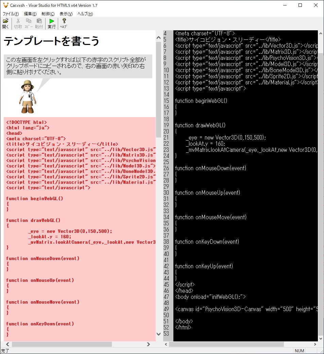Click red function onKeyDown(event) in template

(x=40, y=324)
